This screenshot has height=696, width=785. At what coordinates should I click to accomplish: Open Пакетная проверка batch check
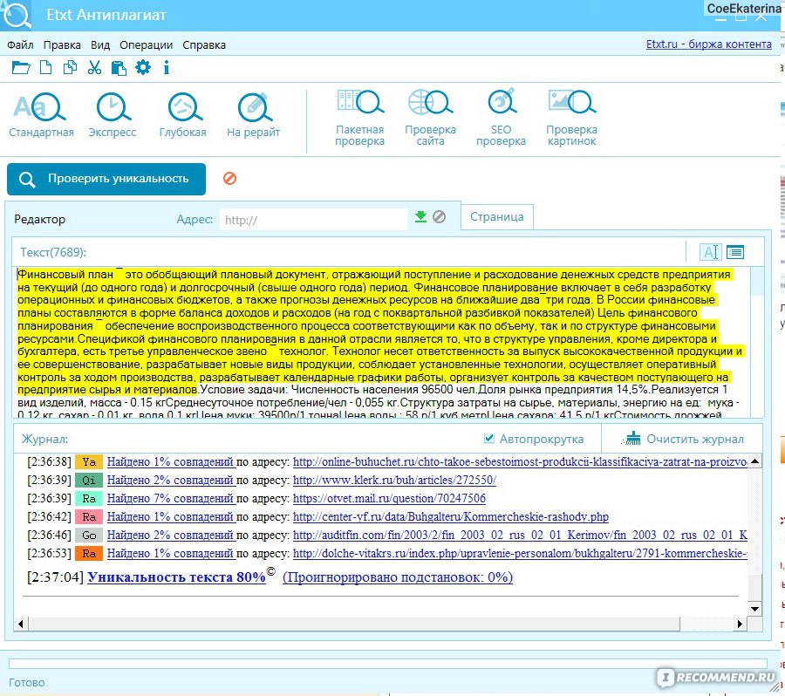pyautogui.click(x=359, y=117)
